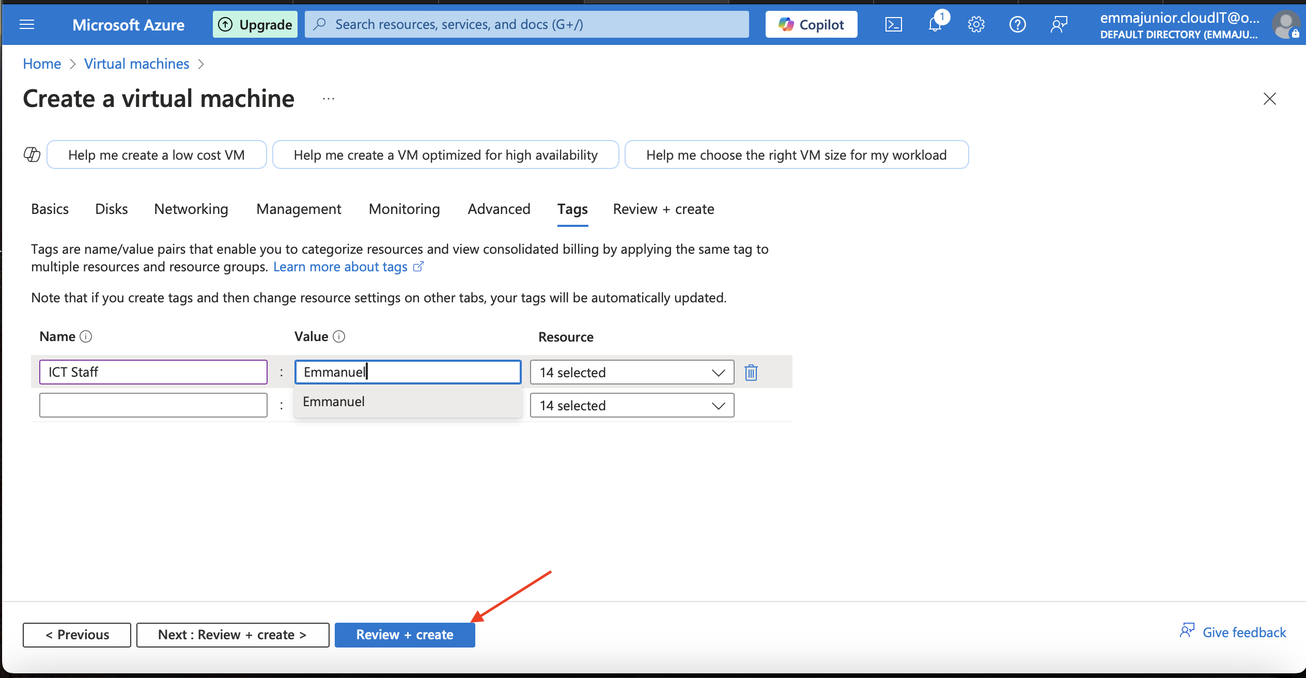Click the Name info icon
Image resolution: width=1306 pixels, height=678 pixels.
[86, 336]
